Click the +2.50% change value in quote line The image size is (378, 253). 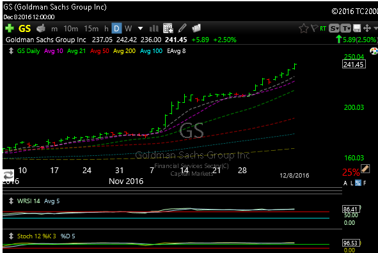click(x=224, y=40)
